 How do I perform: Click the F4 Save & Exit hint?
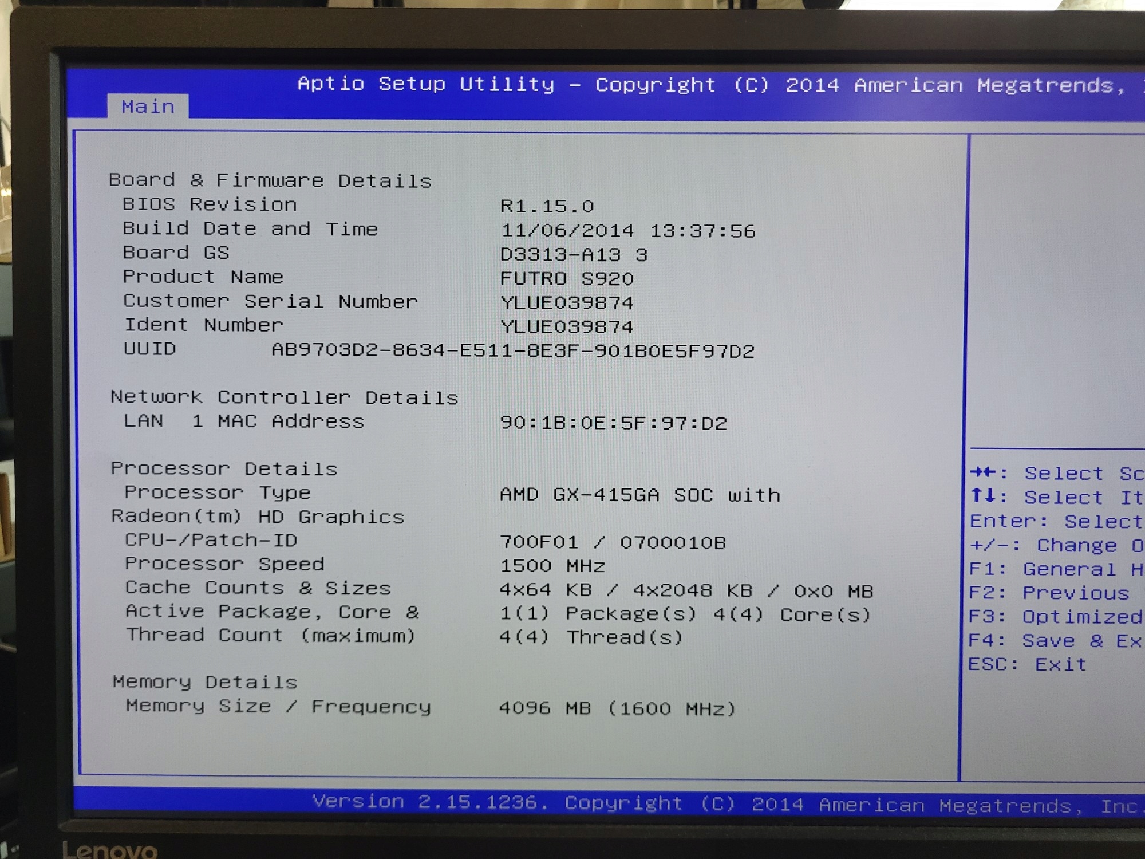(x=1055, y=640)
